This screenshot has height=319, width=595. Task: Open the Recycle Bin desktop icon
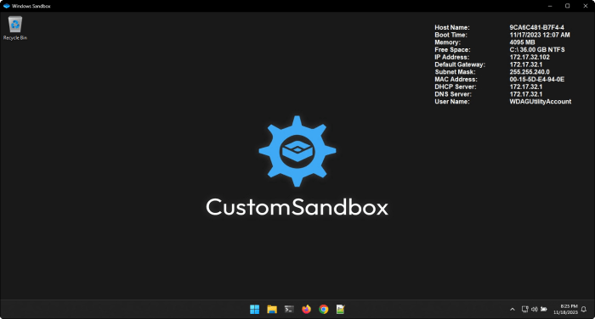pos(15,28)
